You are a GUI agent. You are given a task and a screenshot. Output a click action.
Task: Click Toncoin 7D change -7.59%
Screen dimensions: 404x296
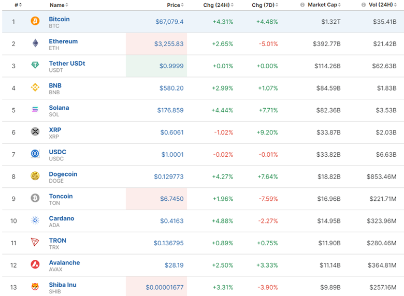coord(268,199)
